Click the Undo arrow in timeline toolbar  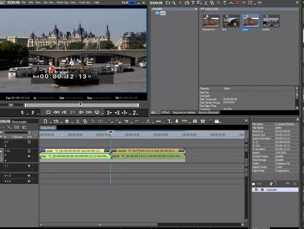click(x=126, y=122)
